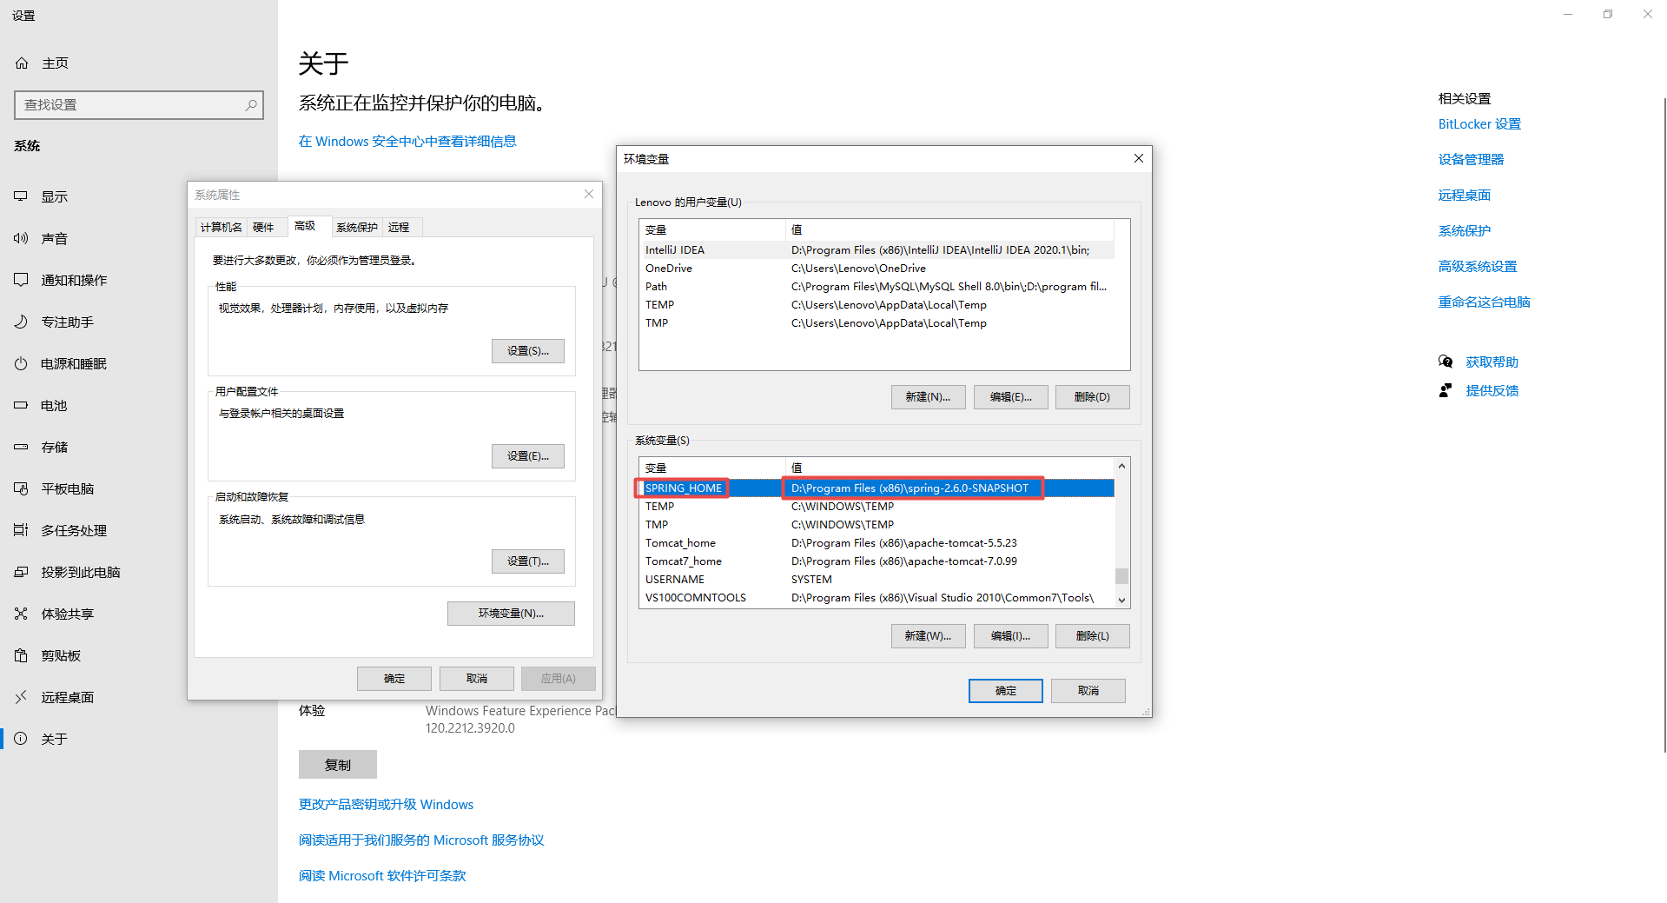Open Windows 安全中心 details link

[x=407, y=142]
